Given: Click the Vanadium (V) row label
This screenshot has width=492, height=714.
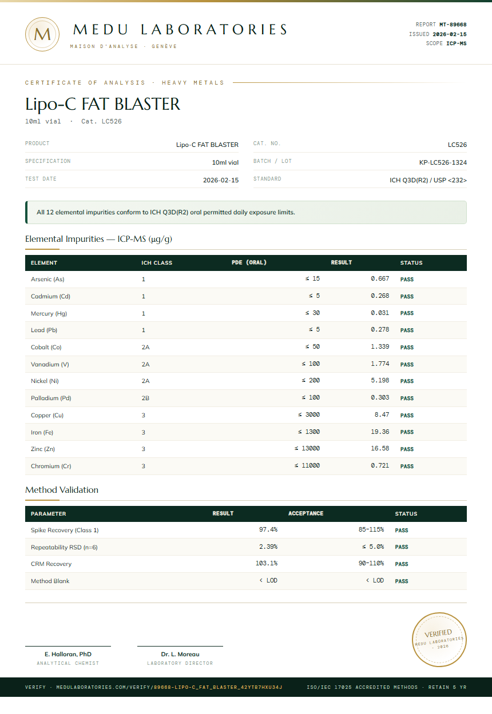Looking at the screenshot, I should pyautogui.click(x=50, y=364).
